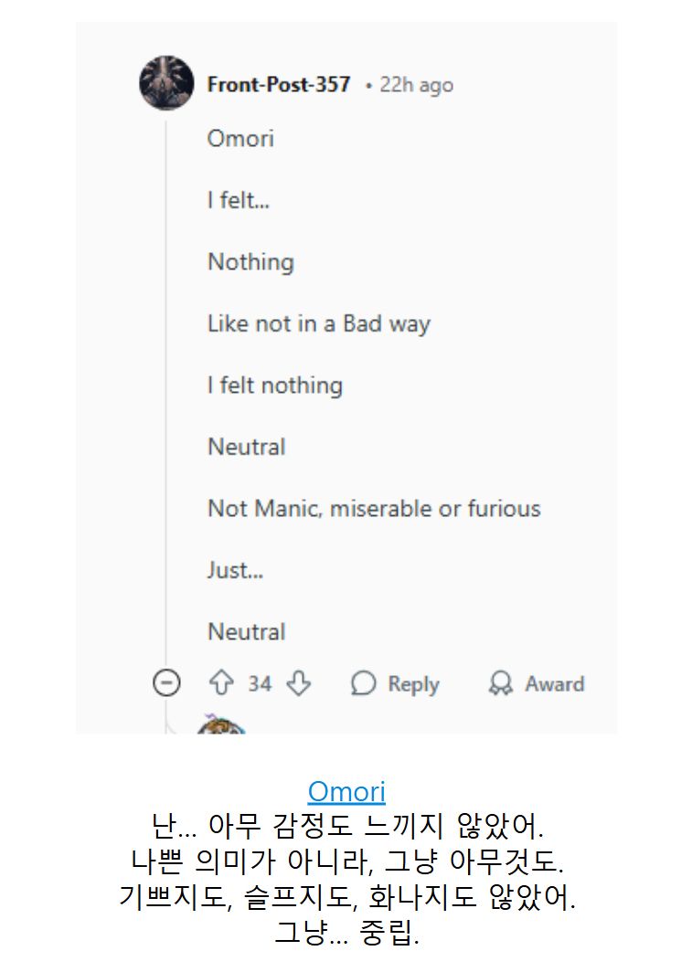Click the partially visible reply avatar below
The width and height of the screenshot is (692, 972).
(x=221, y=724)
